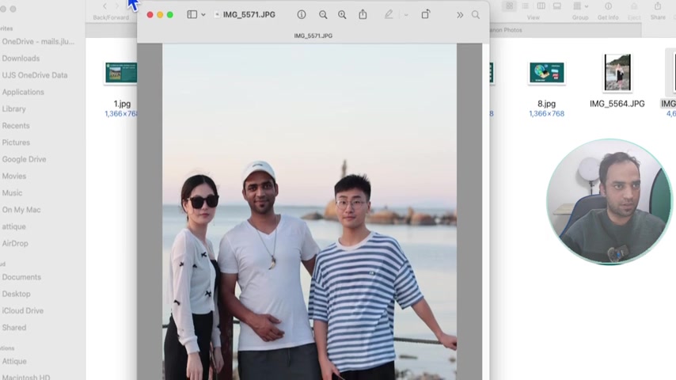
Task: Switch Finder to icon view
Action: tap(510, 6)
